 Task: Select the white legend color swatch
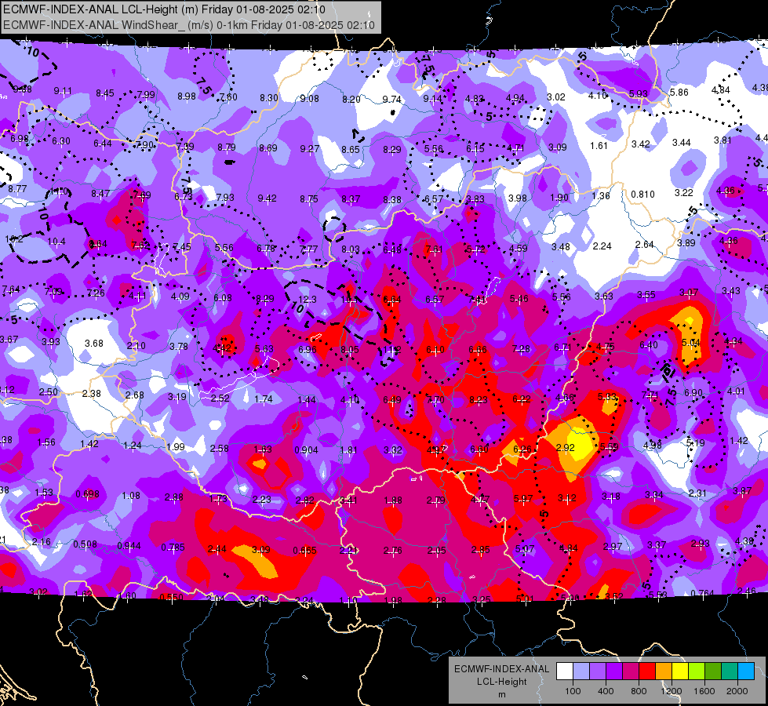[x=565, y=671]
